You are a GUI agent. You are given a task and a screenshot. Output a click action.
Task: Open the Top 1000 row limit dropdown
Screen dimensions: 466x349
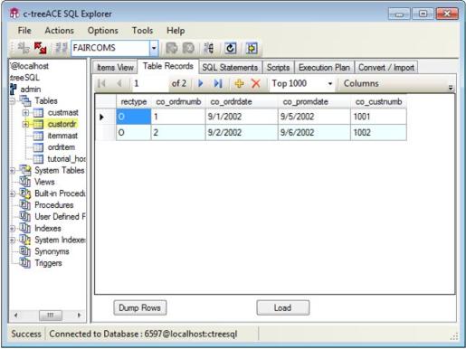coord(330,83)
